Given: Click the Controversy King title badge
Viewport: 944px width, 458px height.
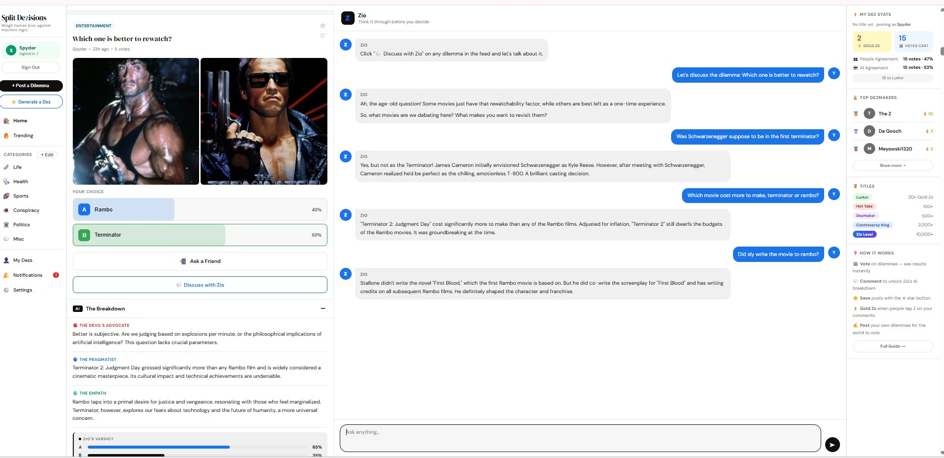Looking at the screenshot, I should click(873, 225).
